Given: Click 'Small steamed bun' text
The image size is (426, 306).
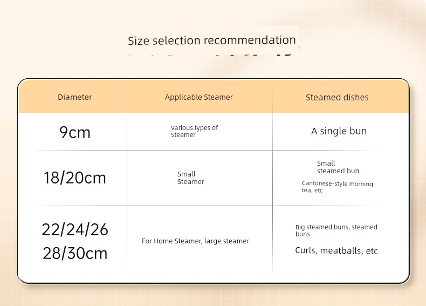Looking at the screenshot, I should click(338, 167).
